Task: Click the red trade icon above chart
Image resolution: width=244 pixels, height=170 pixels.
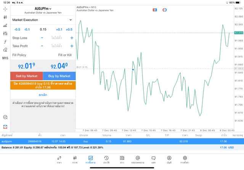Action: (155, 10)
